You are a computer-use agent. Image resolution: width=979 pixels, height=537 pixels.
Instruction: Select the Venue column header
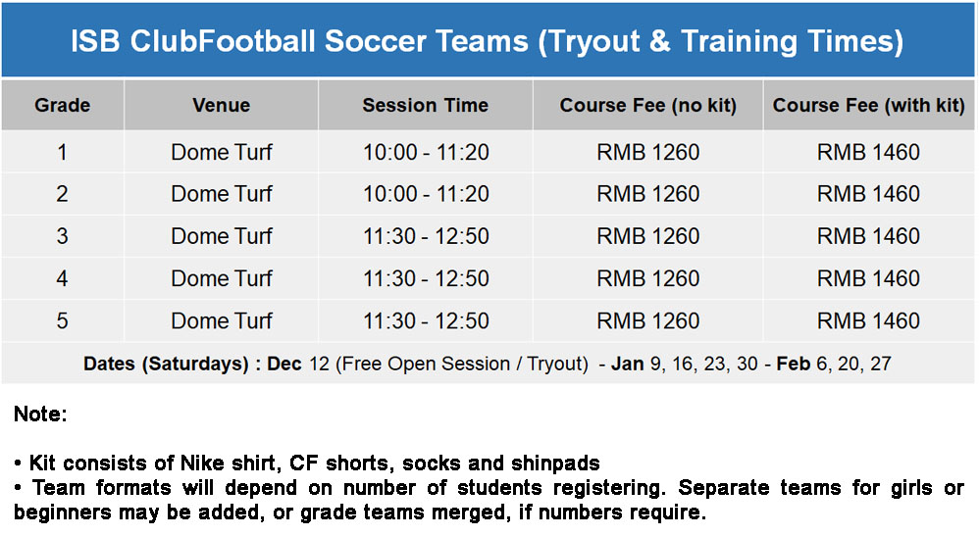(221, 106)
